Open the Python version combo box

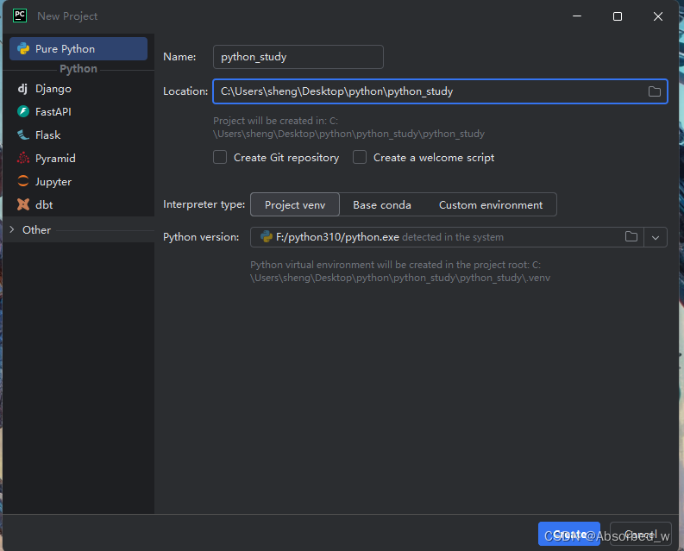tap(459, 237)
